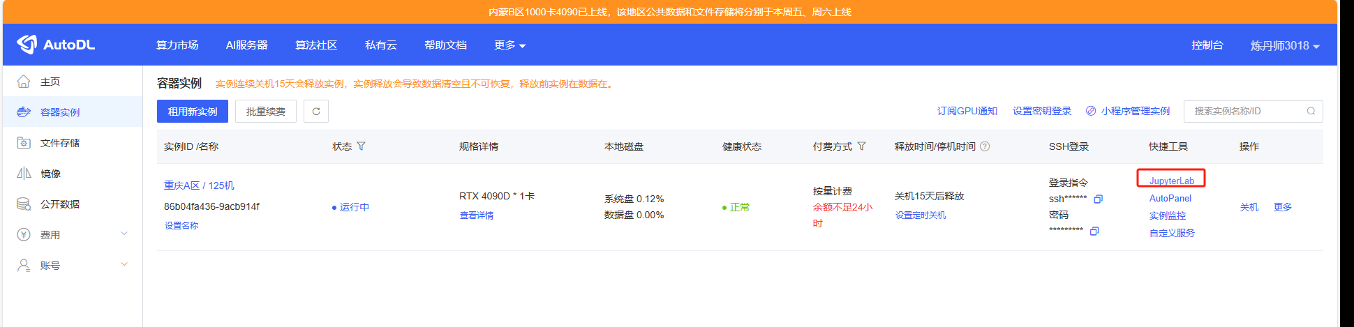Copy the SSH password
The width and height of the screenshot is (1354, 327).
pyautogui.click(x=1094, y=231)
